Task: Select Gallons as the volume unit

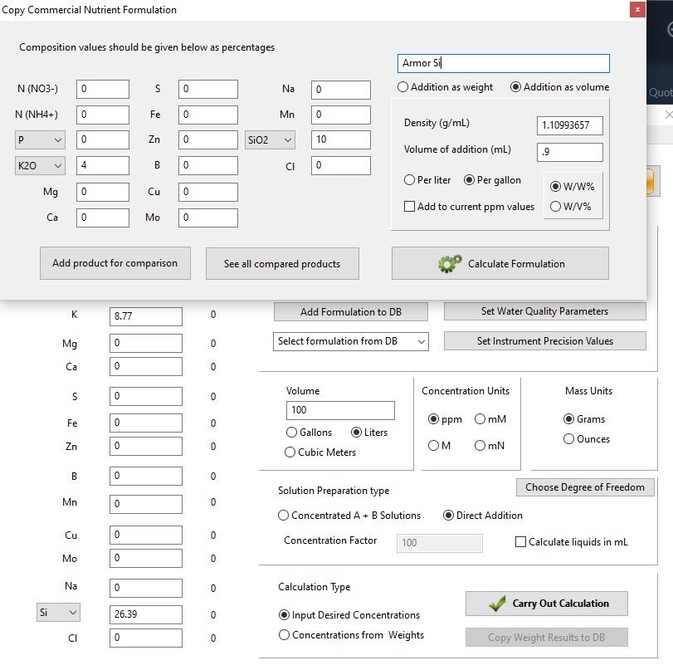Action: (x=309, y=433)
